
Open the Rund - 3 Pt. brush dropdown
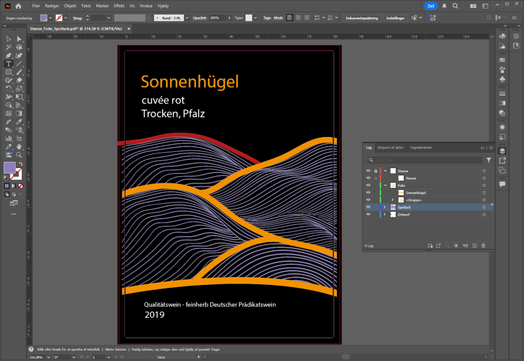click(187, 18)
